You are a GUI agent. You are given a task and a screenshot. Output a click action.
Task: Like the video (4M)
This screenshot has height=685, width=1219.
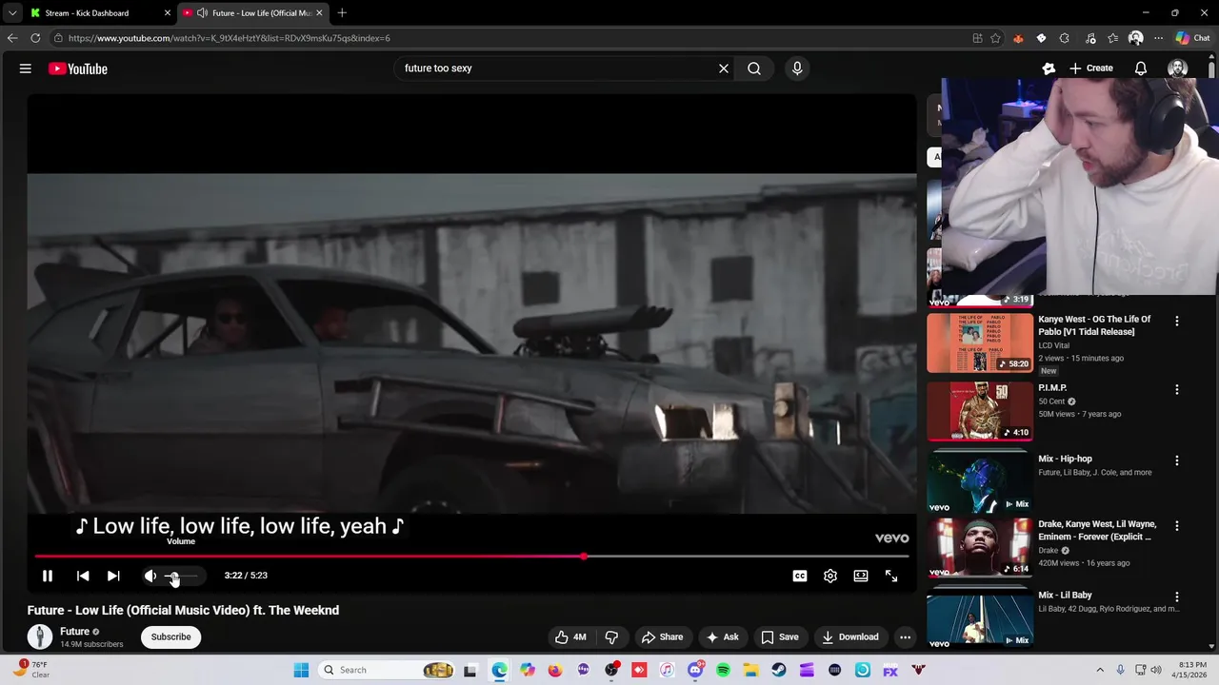coord(570,636)
